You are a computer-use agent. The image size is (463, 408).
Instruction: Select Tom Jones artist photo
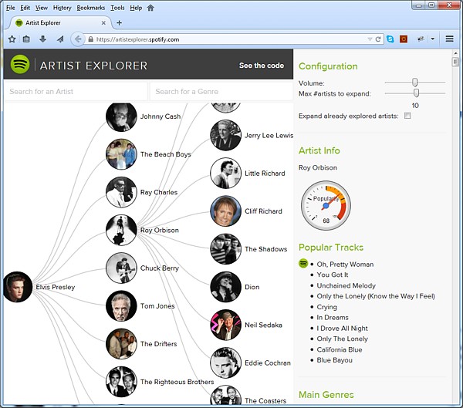[x=121, y=306]
